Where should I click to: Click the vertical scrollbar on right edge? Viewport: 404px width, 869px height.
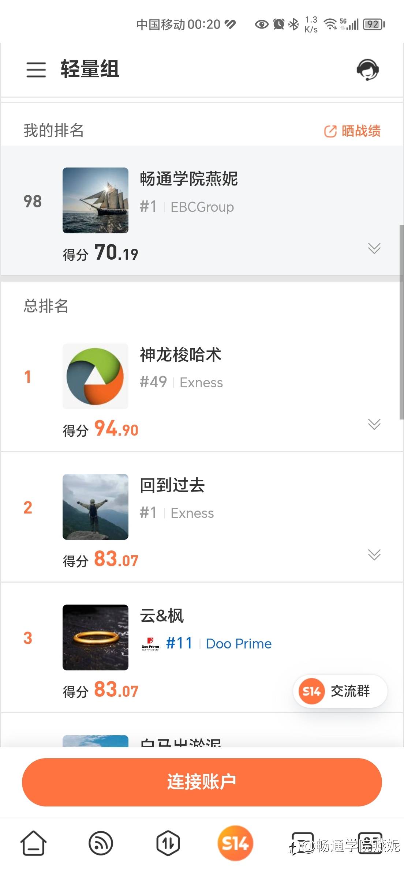pos(401,322)
